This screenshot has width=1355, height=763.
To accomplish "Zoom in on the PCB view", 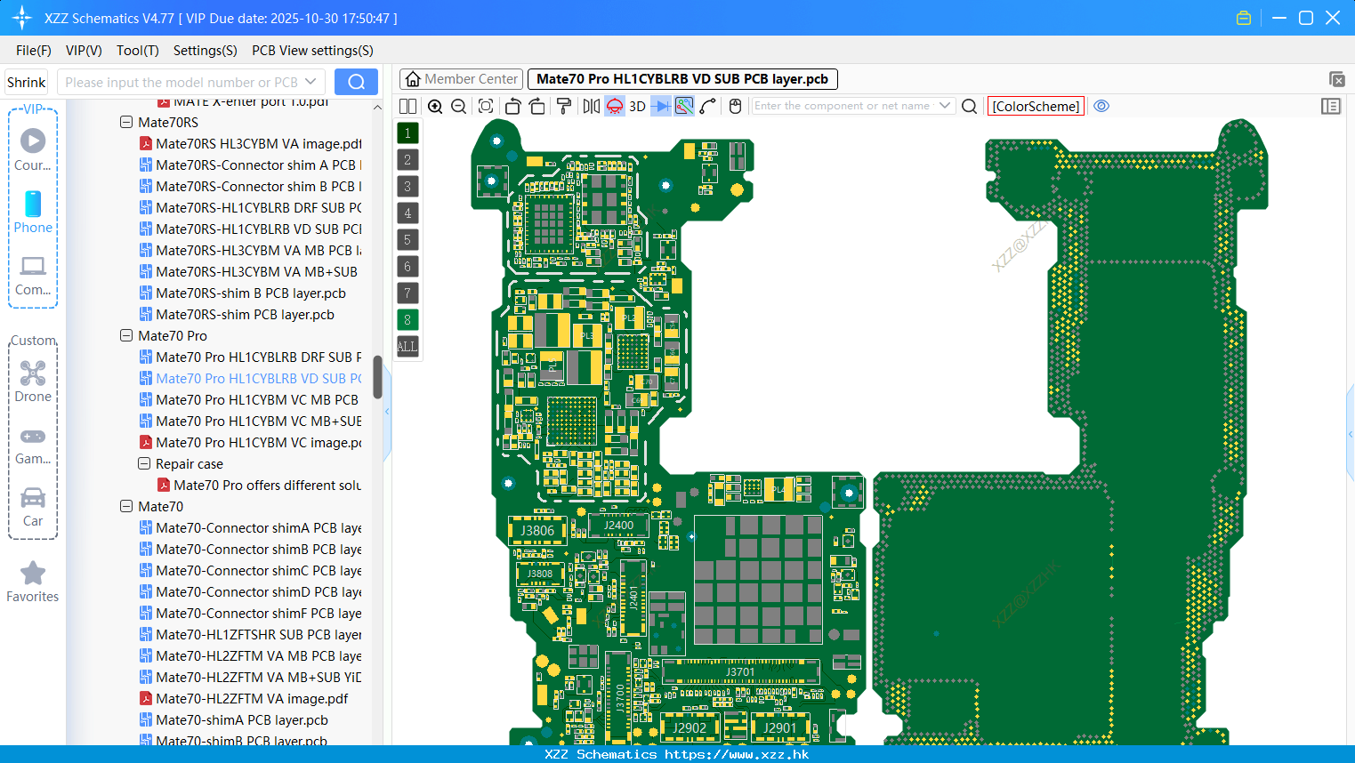I will (435, 106).
